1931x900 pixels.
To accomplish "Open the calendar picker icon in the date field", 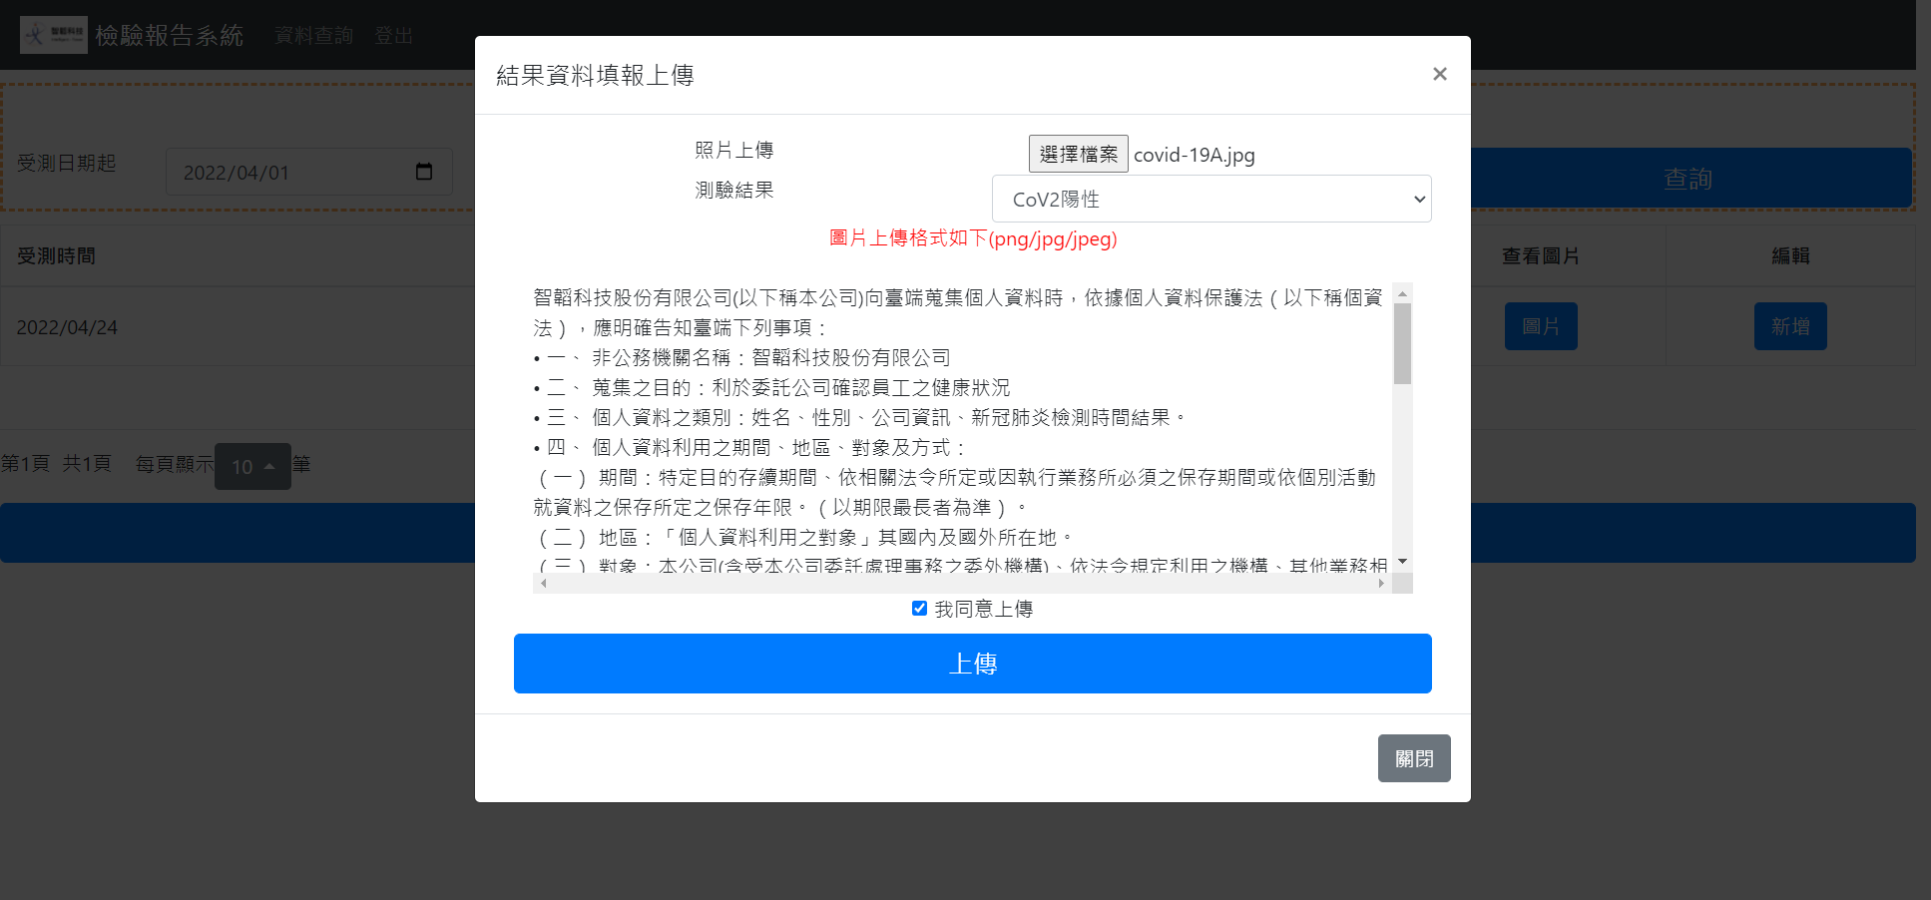I will coord(424,172).
